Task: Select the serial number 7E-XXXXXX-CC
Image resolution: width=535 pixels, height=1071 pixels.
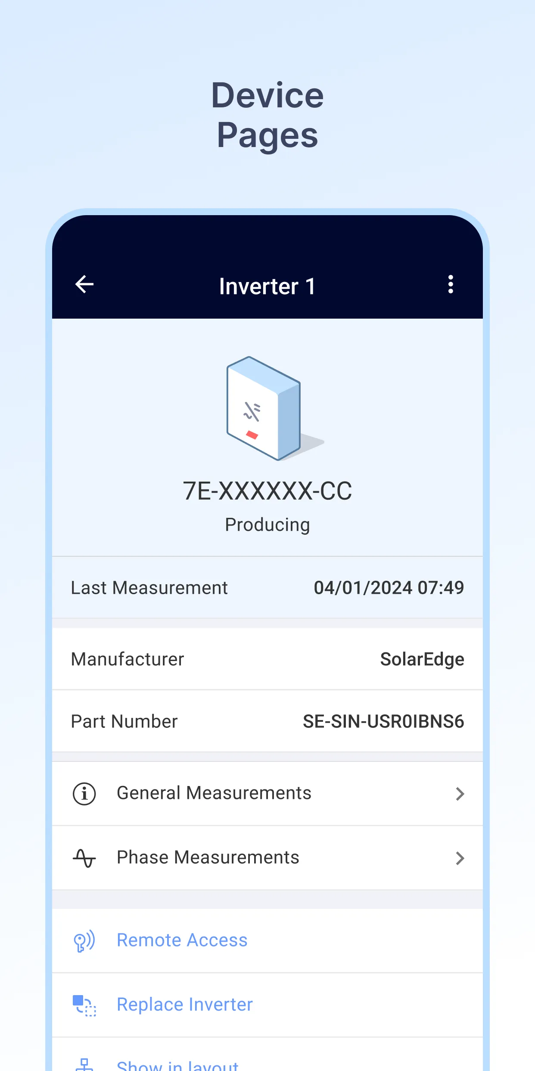Action: click(267, 491)
